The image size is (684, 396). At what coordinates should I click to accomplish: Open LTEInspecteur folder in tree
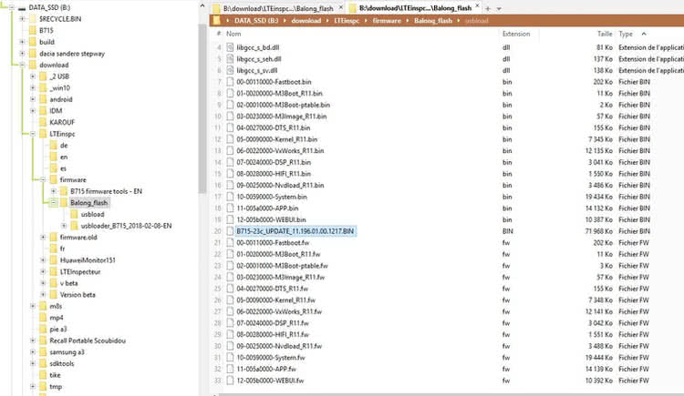(80, 271)
